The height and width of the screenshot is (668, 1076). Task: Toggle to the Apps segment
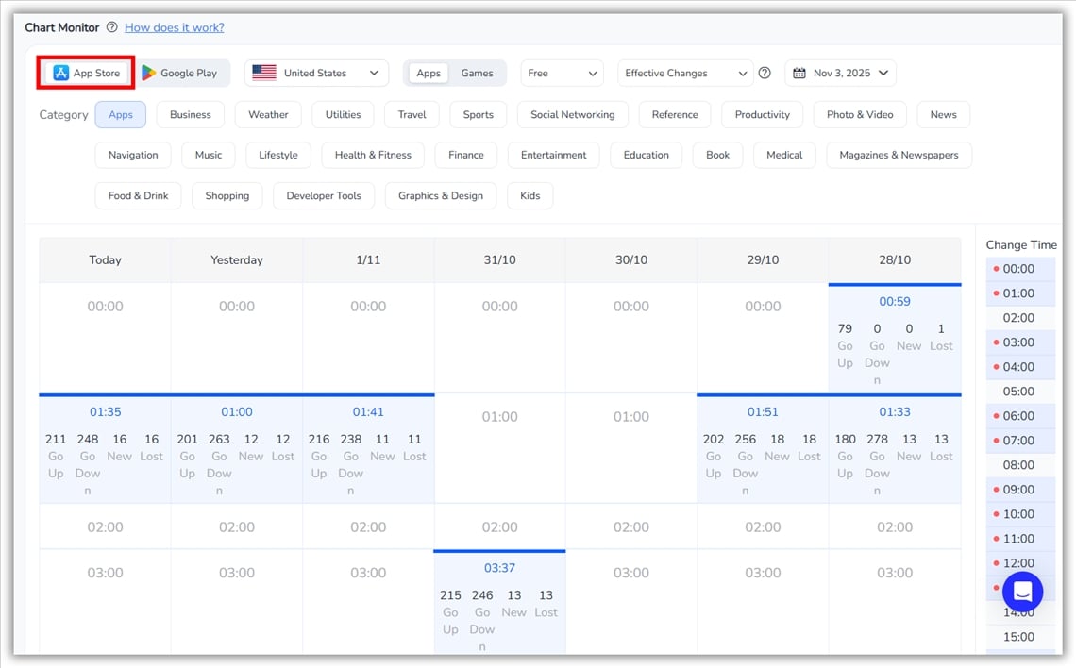pyautogui.click(x=429, y=73)
